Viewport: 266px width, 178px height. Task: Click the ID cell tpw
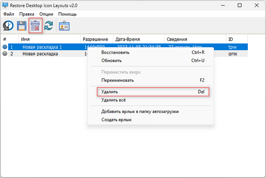pos(233,47)
